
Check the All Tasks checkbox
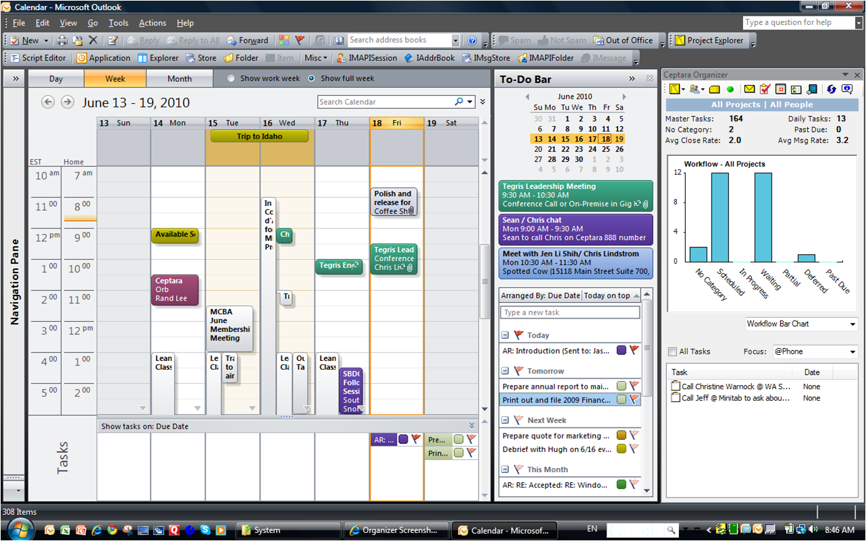pyautogui.click(x=672, y=351)
